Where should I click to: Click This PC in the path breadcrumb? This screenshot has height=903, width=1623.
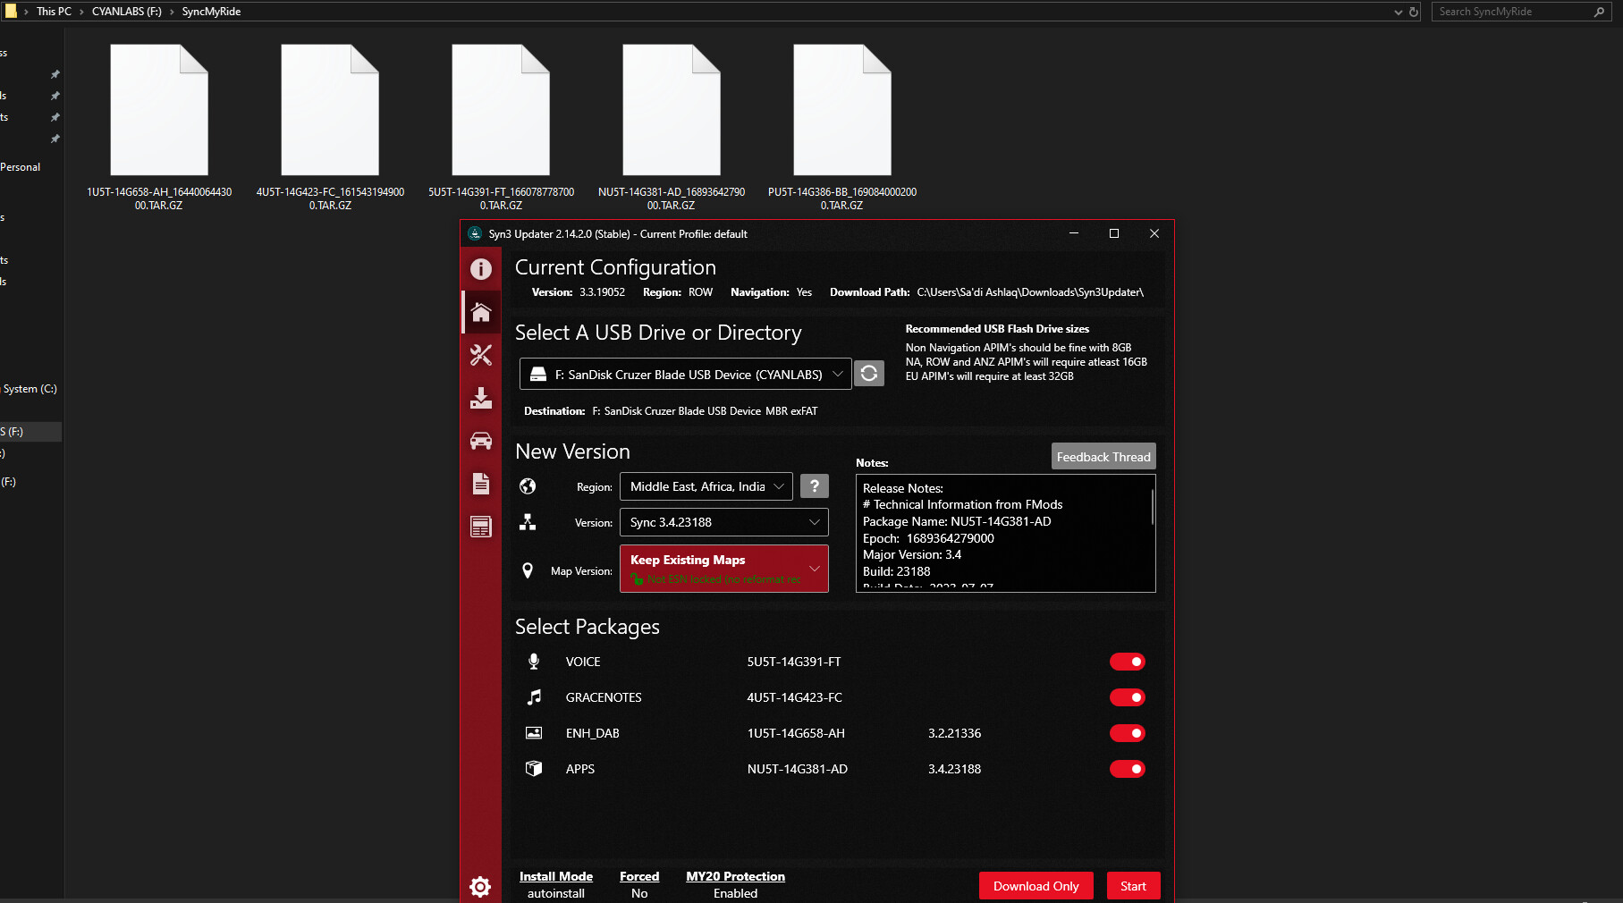coord(54,12)
